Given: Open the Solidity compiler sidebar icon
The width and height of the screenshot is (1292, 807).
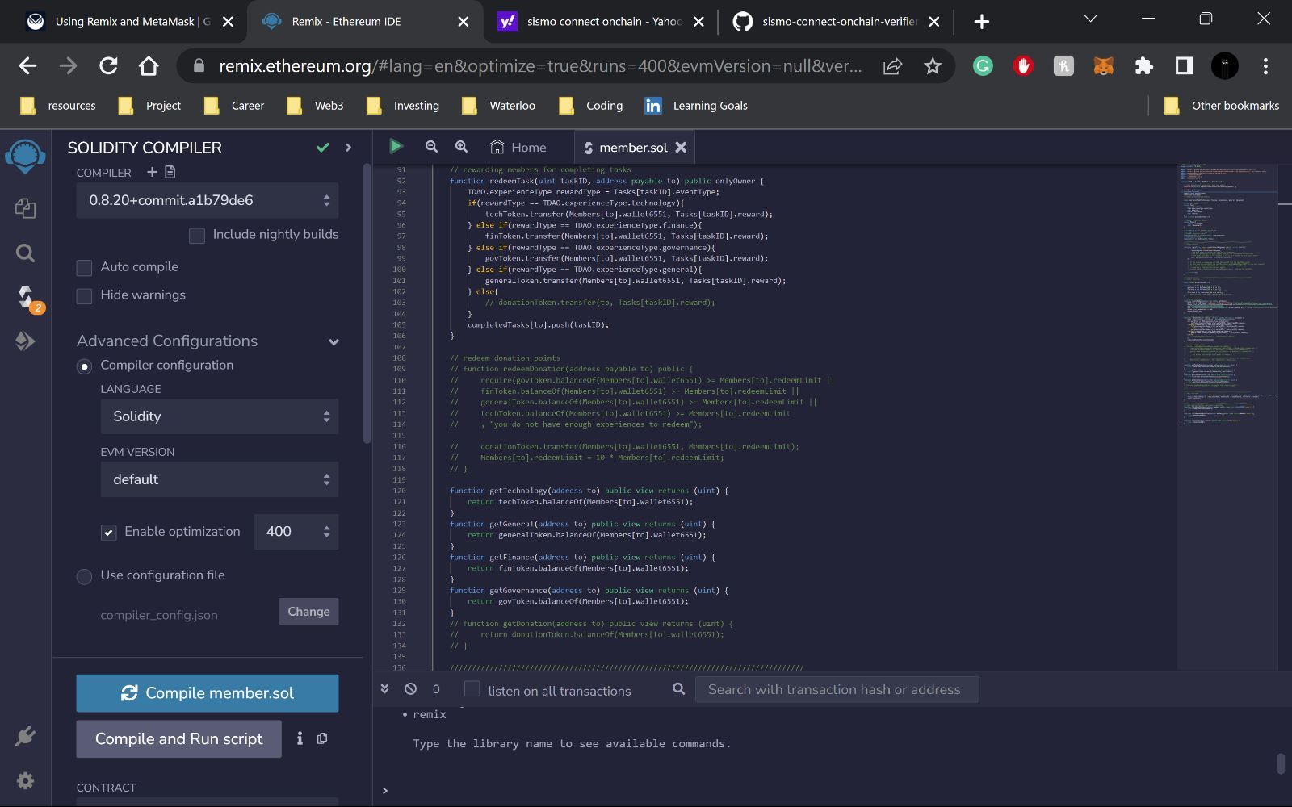Looking at the screenshot, I should pyautogui.click(x=27, y=299).
